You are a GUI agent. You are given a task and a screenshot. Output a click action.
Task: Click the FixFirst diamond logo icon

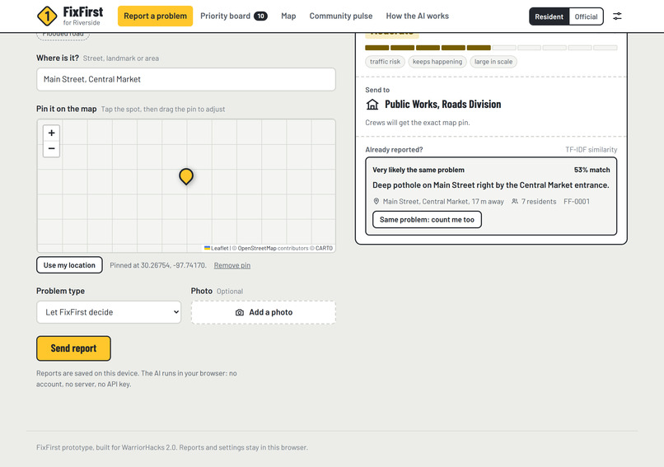tap(47, 16)
